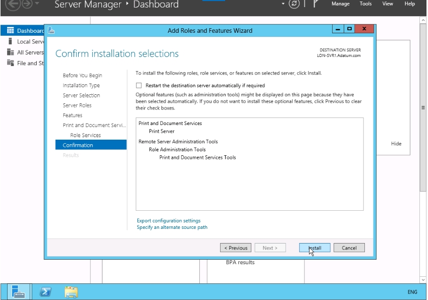The image size is (428, 300).
Task: Open File Explorer from the taskbar
Action: coord(71,292)
